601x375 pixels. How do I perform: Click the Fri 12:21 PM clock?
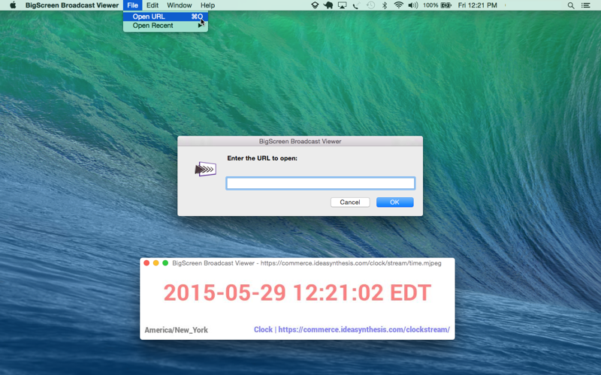[x=477, y=5]
